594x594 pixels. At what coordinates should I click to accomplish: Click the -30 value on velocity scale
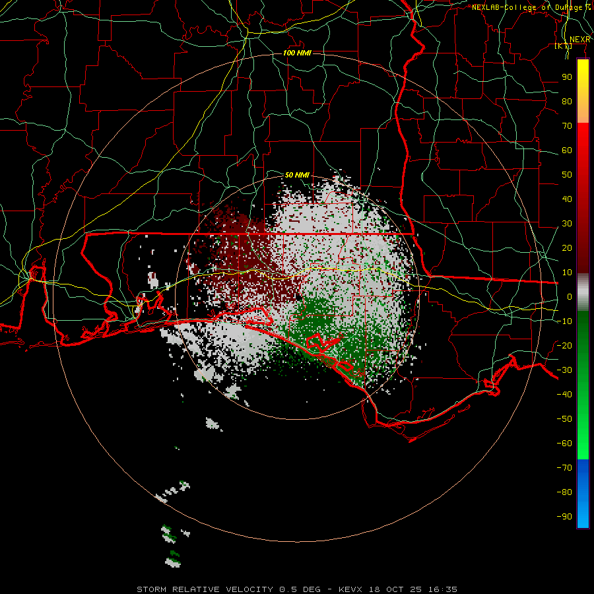(564, 370)
